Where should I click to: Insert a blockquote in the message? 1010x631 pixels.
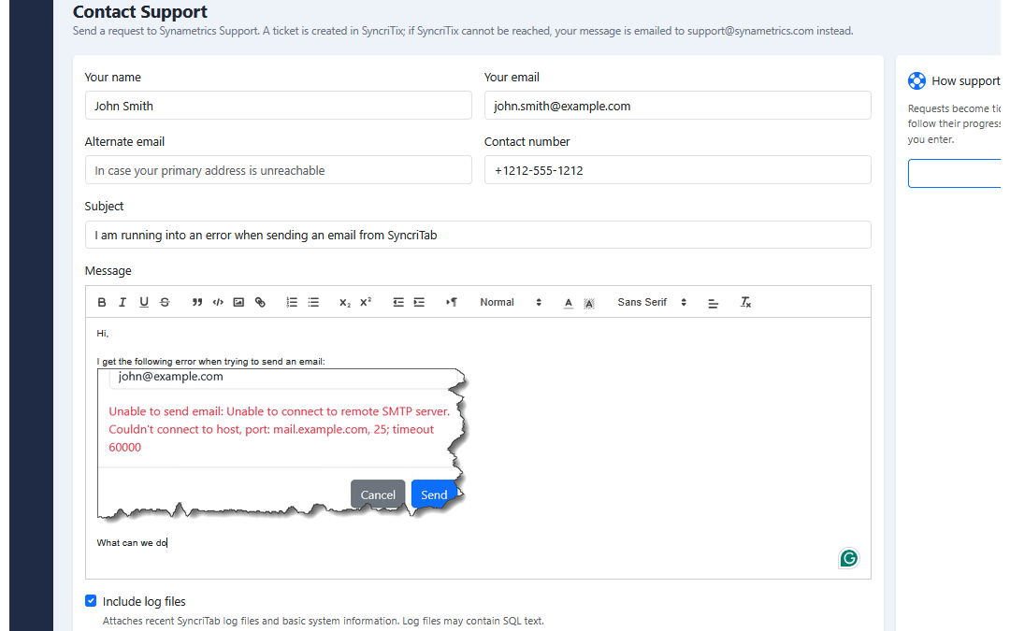tap(197, 302)
